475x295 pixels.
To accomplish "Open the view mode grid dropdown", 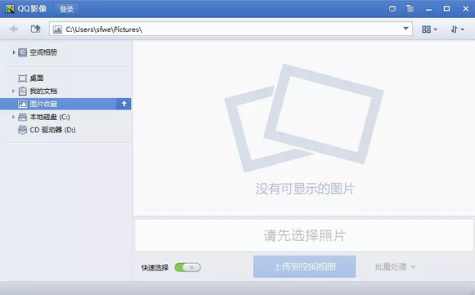I will (x=430, y=29).
